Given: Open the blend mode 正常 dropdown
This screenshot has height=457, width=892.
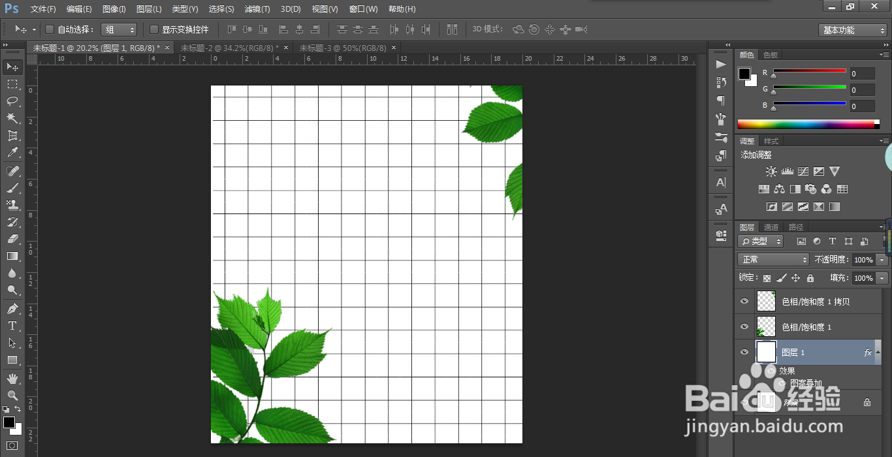Looking at the screenshot, I should pos(773,260).
